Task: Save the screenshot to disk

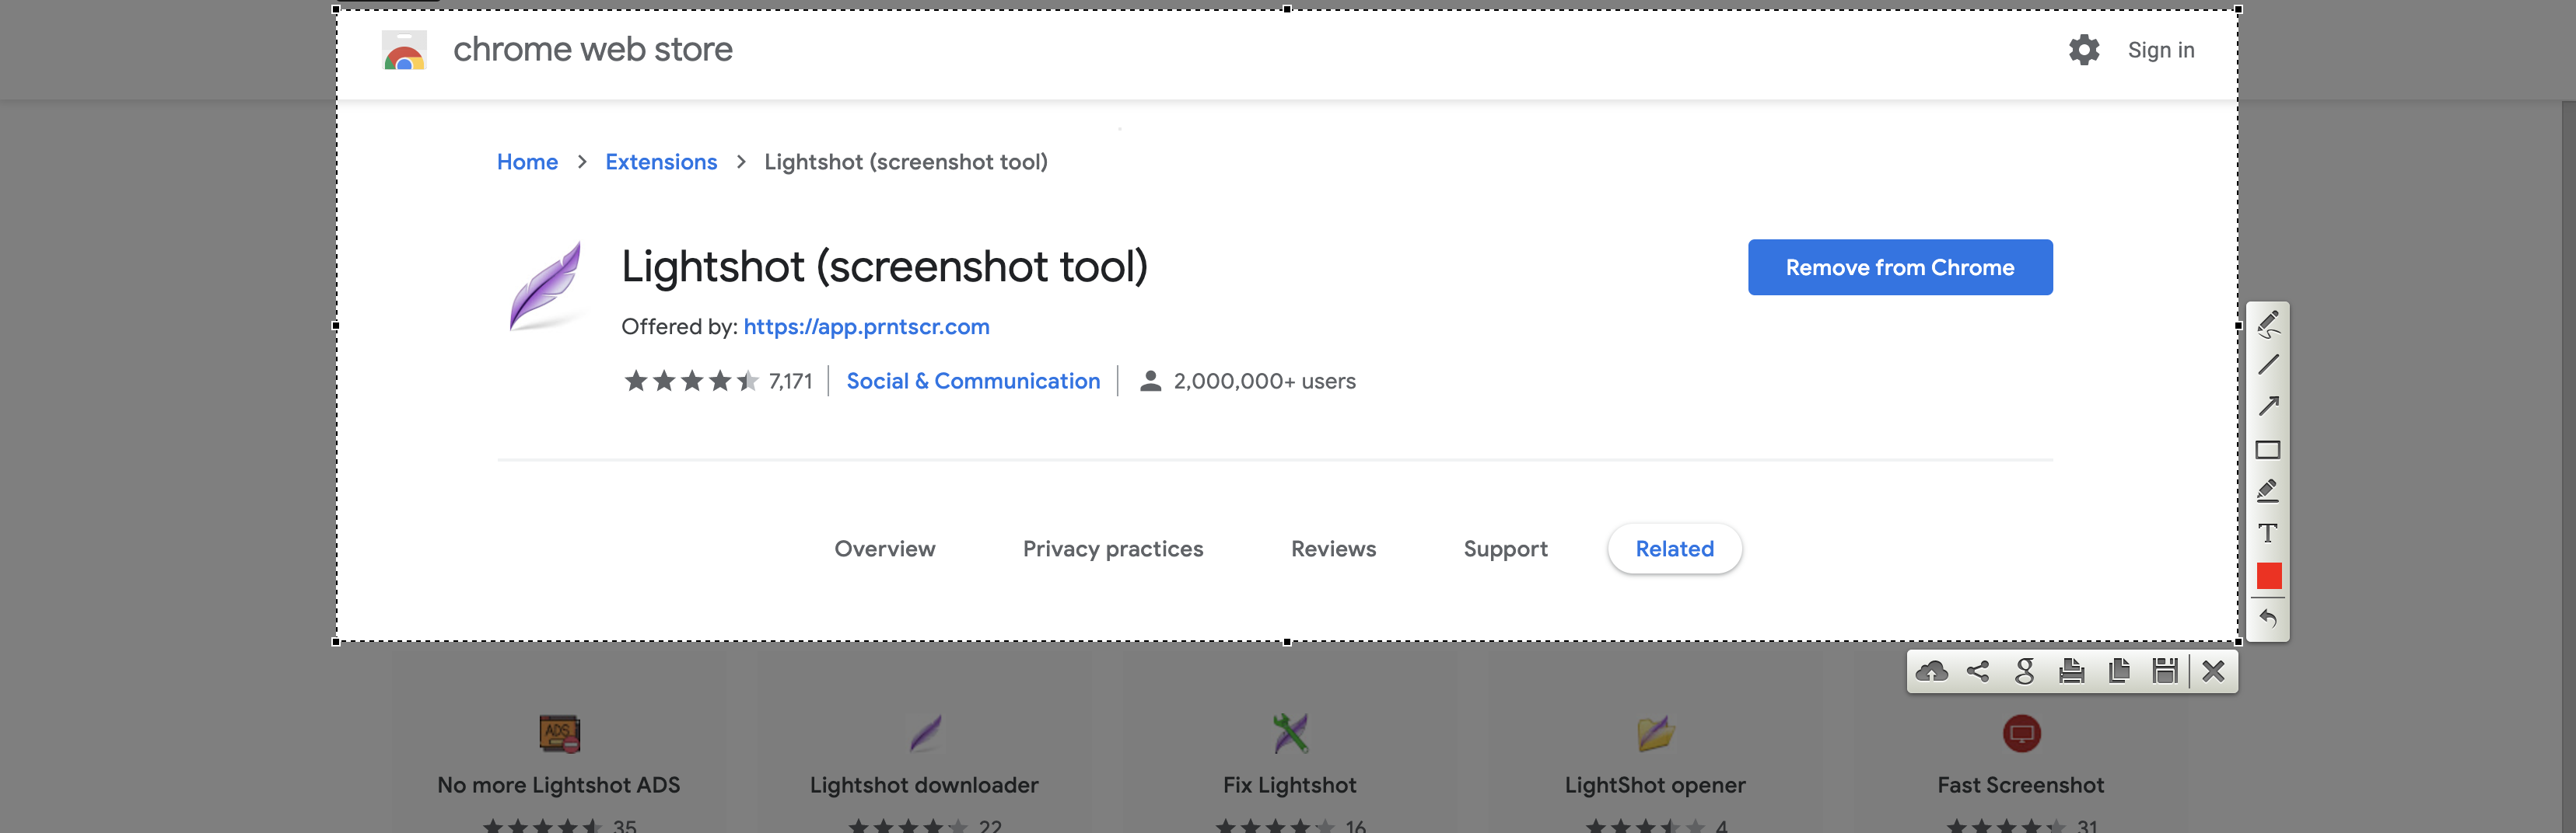Action: [2165, 671]
